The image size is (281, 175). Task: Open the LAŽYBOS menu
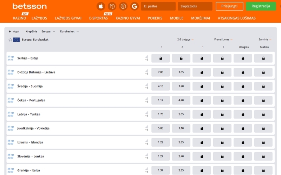click(x=39, y=18)
